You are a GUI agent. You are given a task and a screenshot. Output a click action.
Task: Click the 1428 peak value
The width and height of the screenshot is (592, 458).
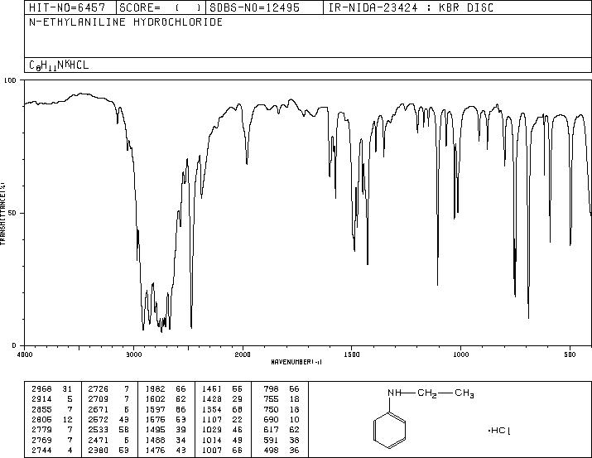[x=212, y=399]
